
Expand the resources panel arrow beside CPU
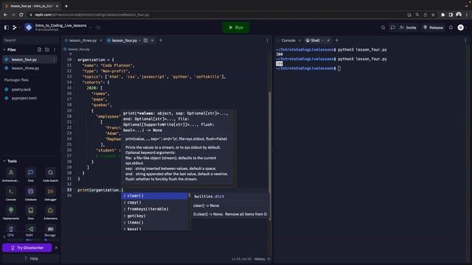(4, 237)
